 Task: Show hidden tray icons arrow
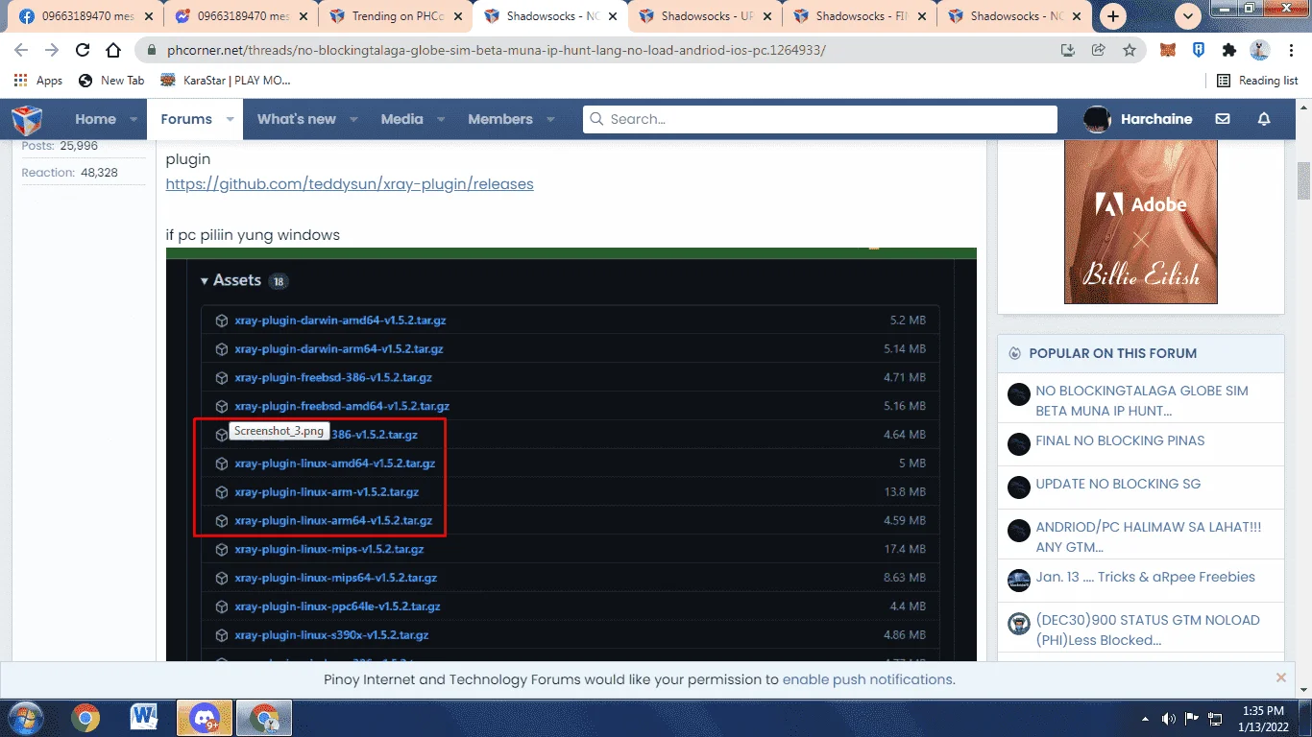click(x=1145, y=719)
